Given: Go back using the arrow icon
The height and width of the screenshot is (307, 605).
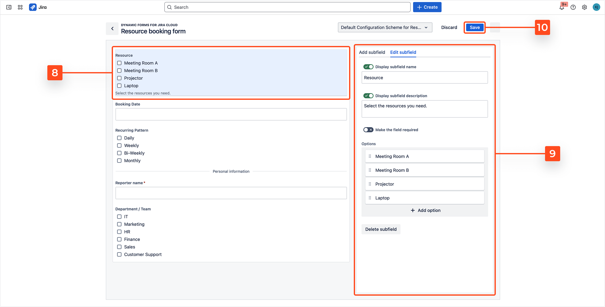Looking at the screenshot, I should click(x=112, y=28).
